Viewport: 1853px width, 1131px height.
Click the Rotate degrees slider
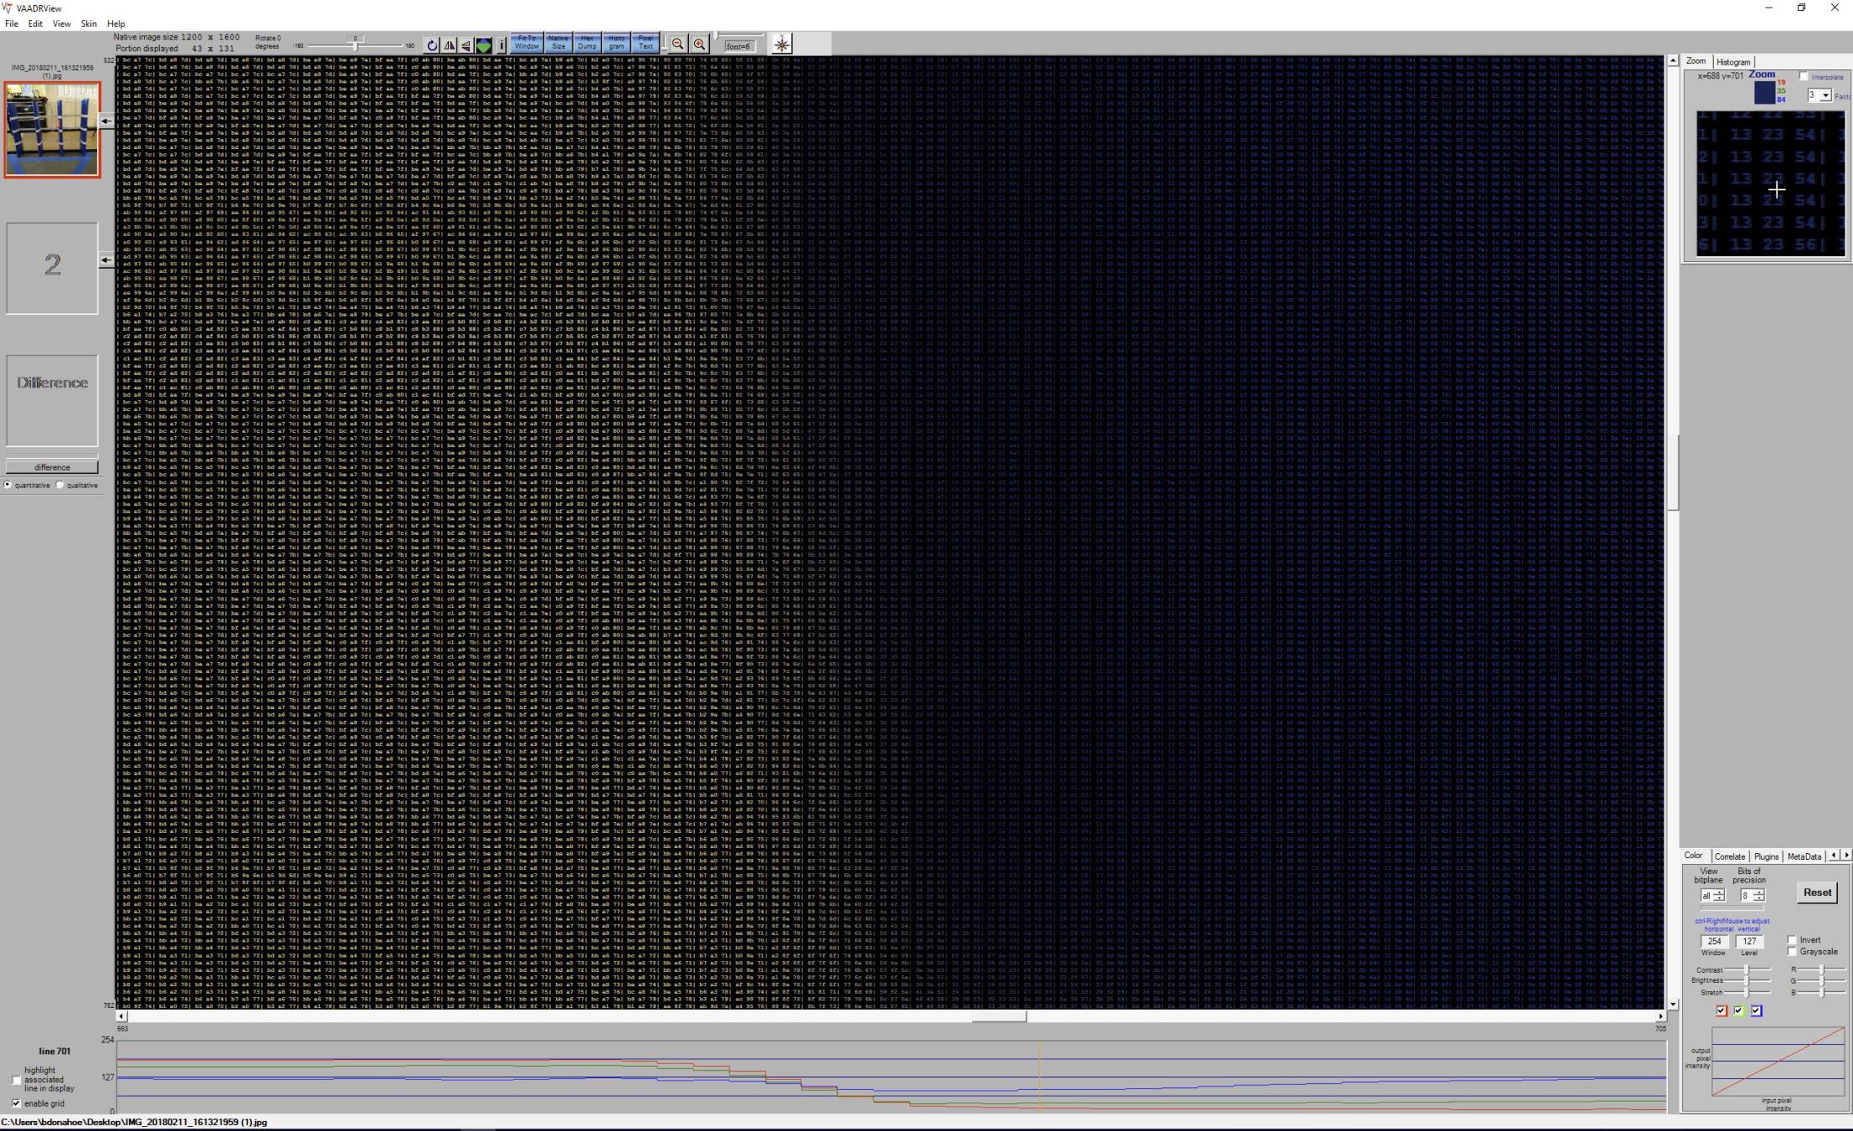click(356, 45)
